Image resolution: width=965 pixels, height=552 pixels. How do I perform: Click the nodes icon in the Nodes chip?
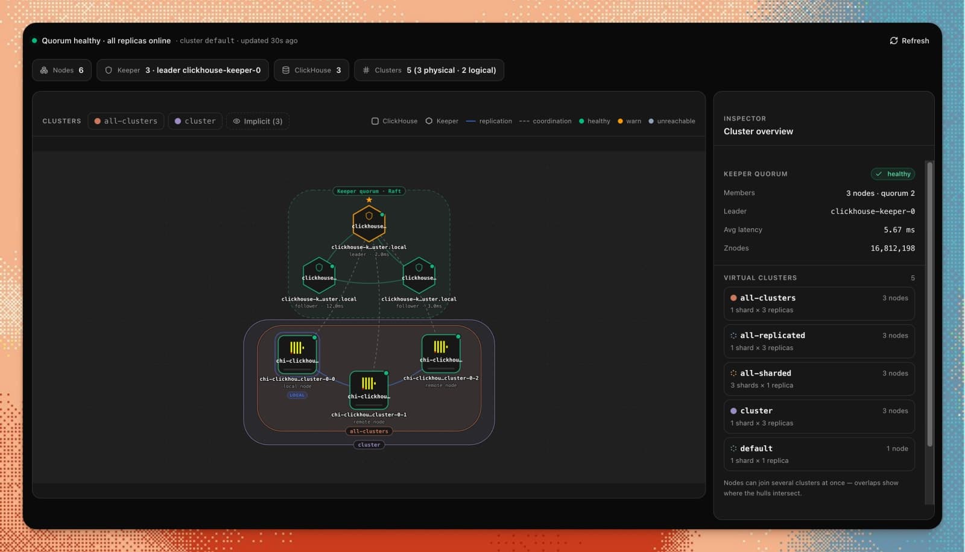tap(44, 70)
